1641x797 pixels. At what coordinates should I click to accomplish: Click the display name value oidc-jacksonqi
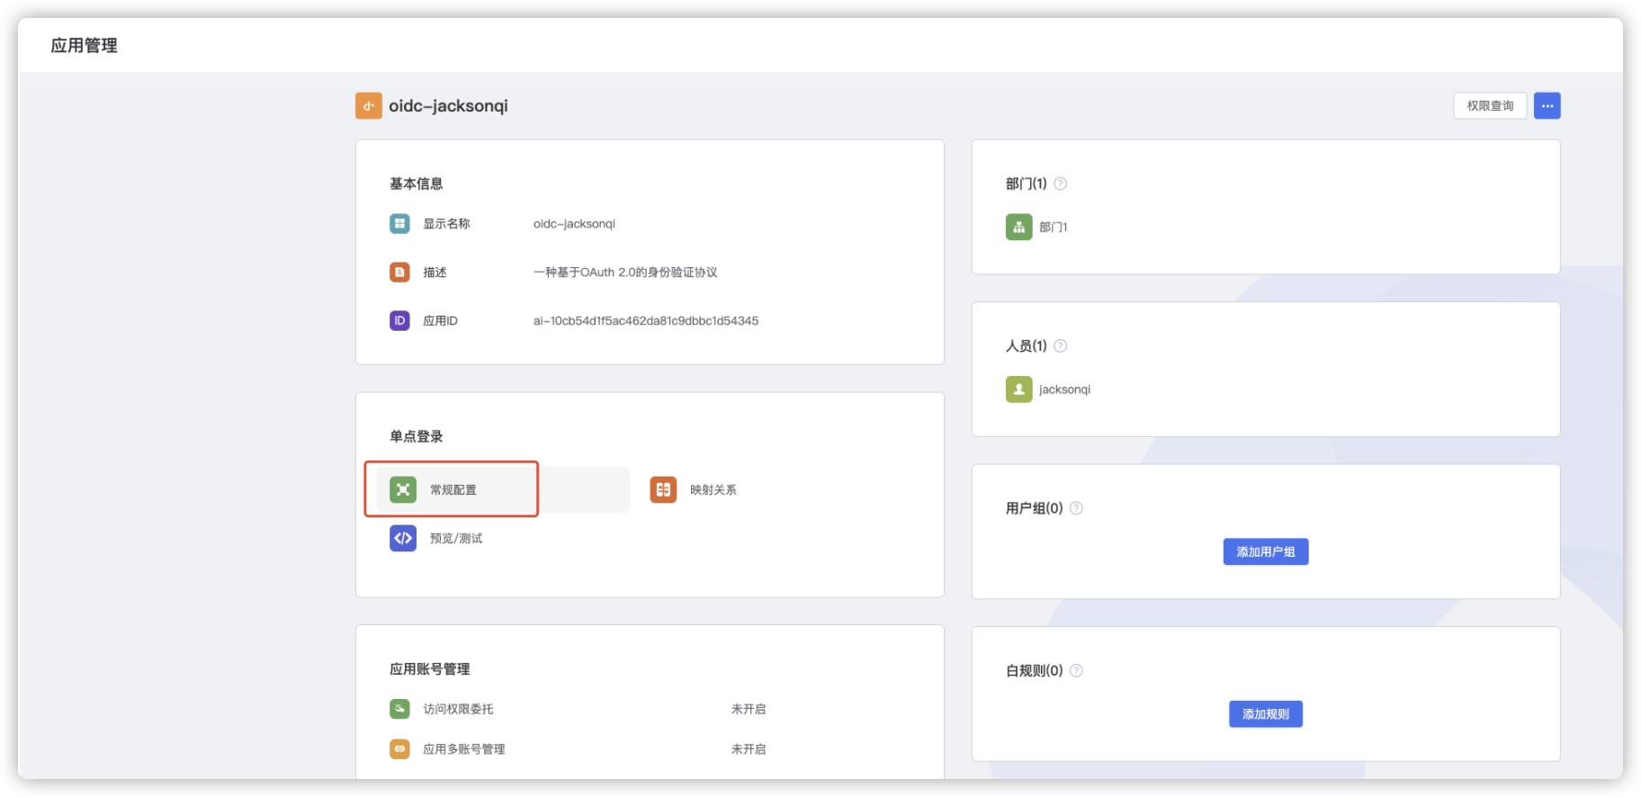tap(574, 223)
